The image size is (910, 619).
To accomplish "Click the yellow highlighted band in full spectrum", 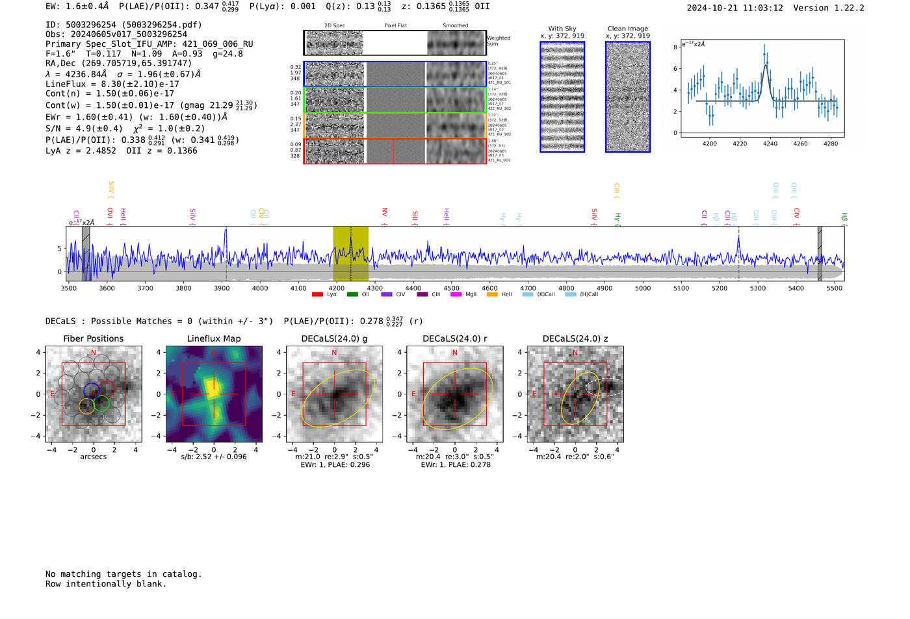I will (x=350, y=253).
